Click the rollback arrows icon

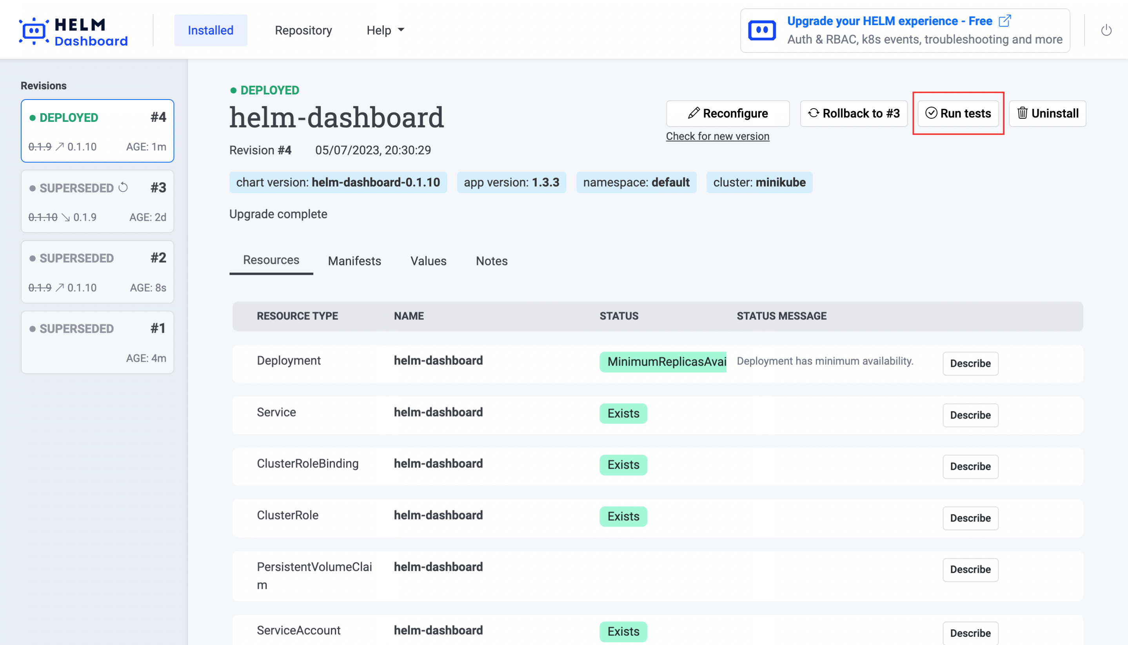point(813,113)
